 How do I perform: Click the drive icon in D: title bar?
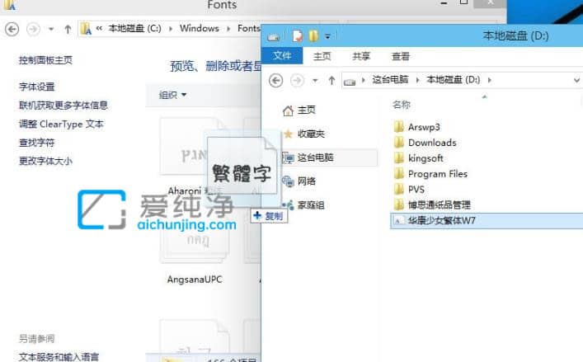coord(273,36)
